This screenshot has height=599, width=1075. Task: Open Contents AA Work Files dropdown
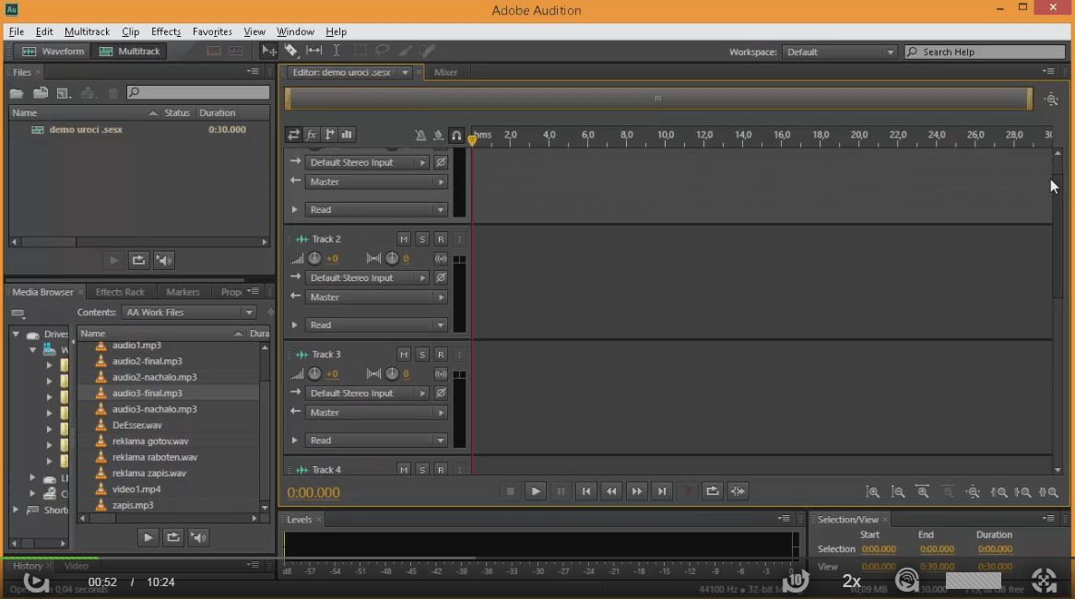click(189, 311)
